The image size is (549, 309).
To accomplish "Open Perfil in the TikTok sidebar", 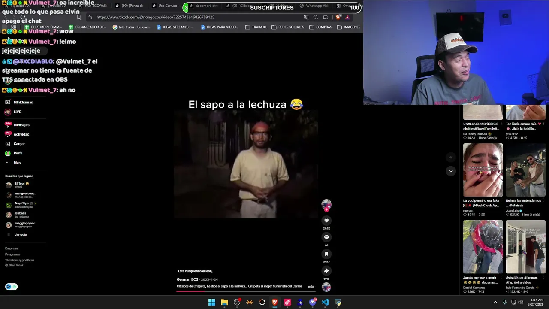I will pyautogui.click(x=14, y=153).
